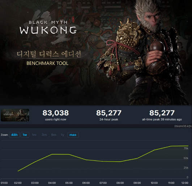Click the 85,277 24-hour peak figure
The width and height of the screenshot is (192, 186).
[109, 113]
